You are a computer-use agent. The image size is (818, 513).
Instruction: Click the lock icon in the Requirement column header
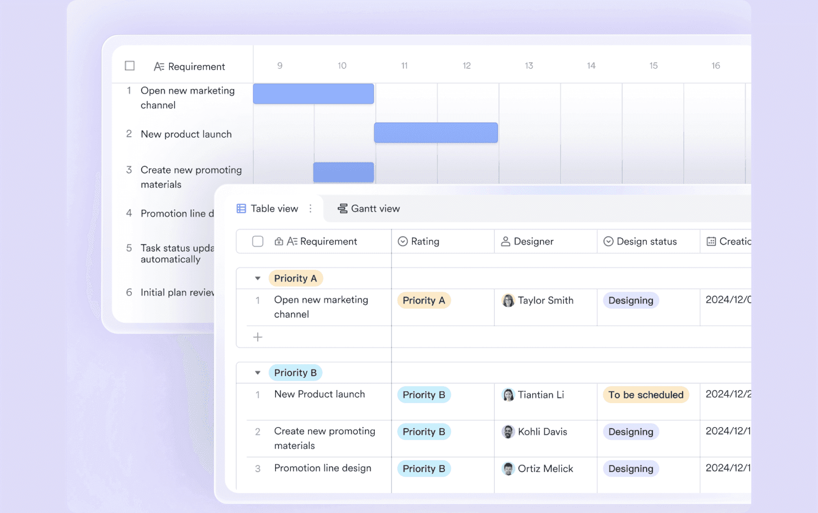278,241
